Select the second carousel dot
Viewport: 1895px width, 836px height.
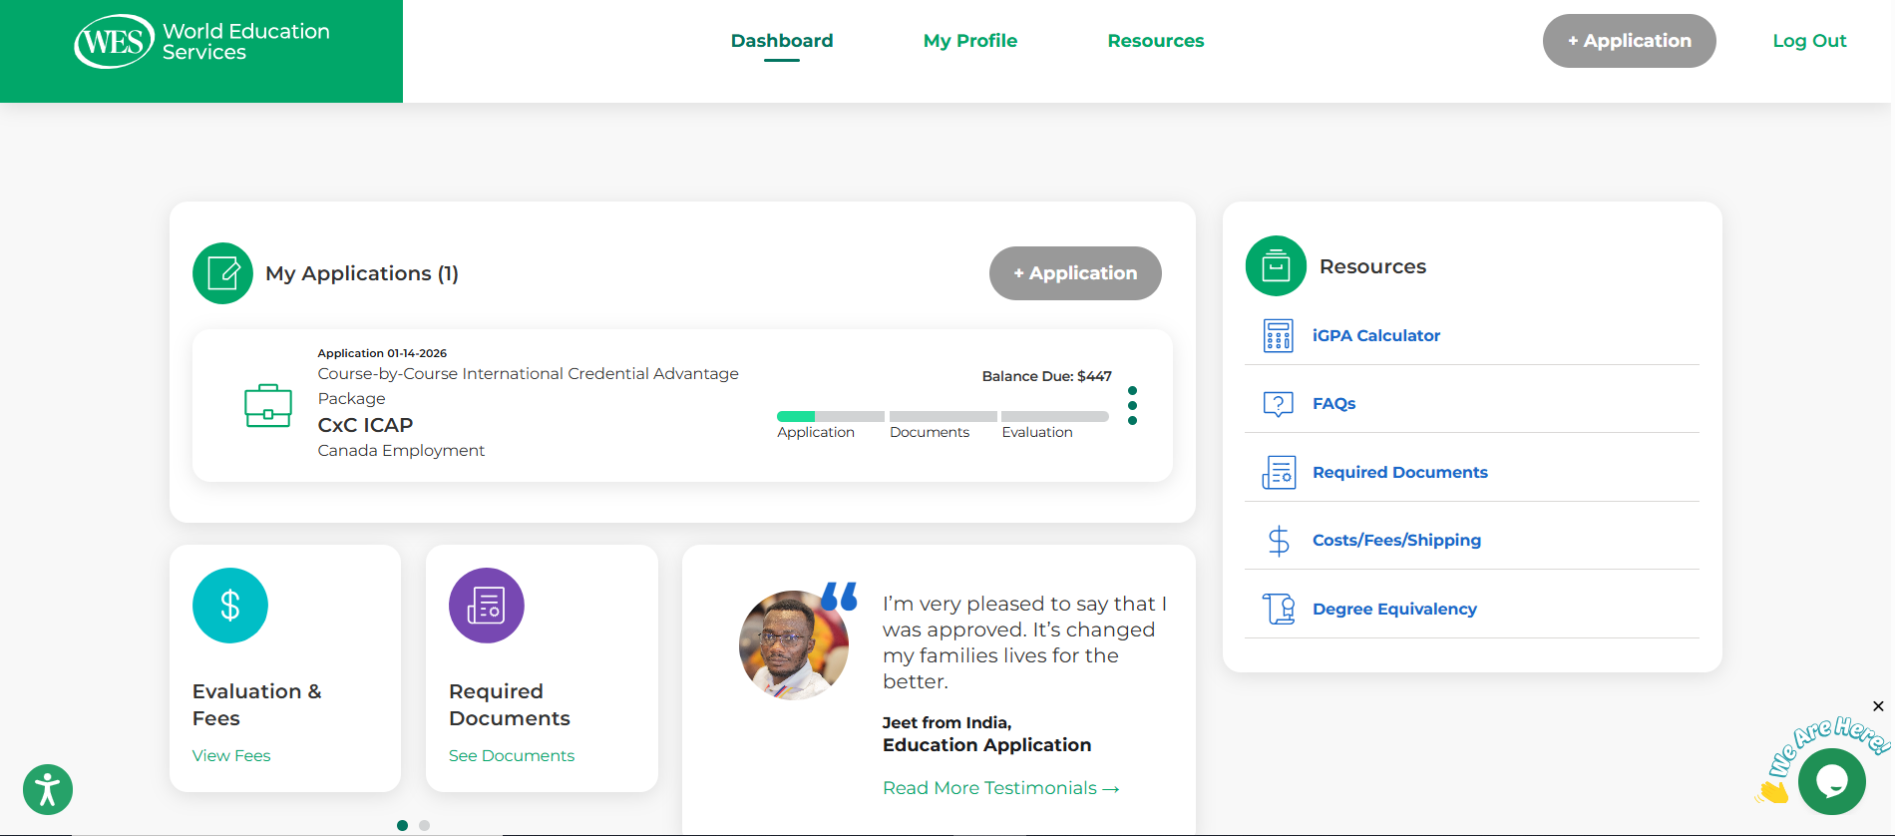[425, 825]
